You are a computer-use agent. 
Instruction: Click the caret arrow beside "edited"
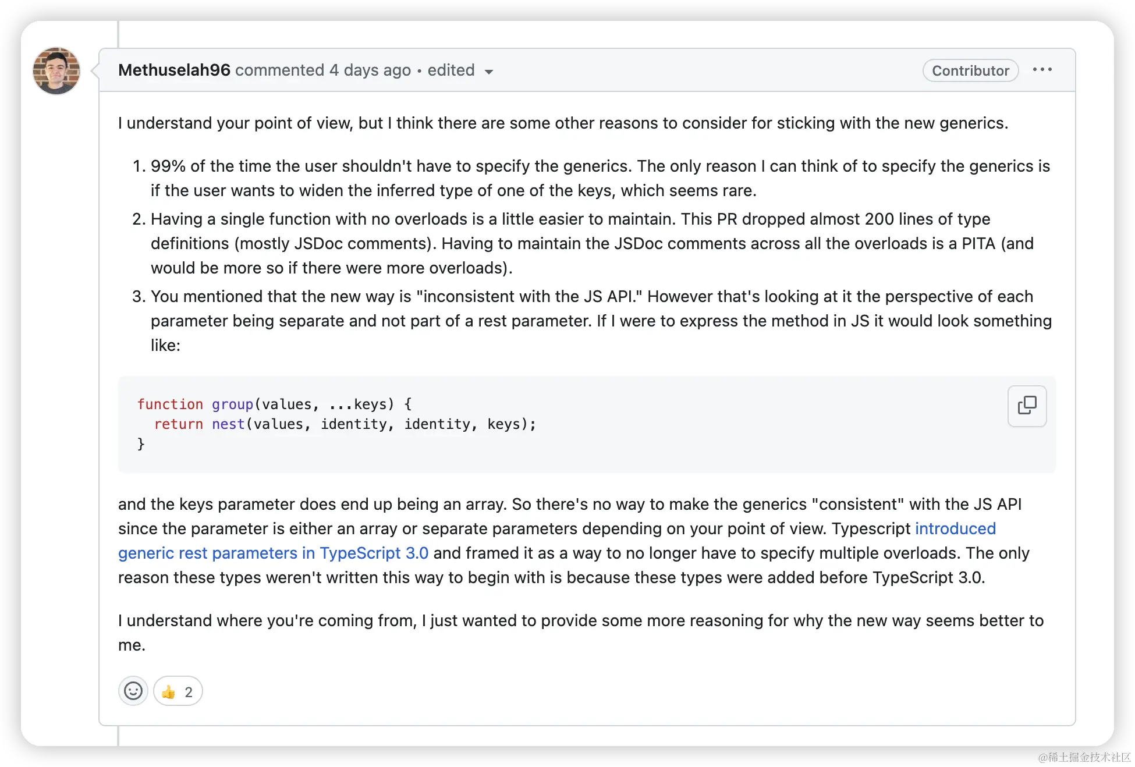coord(489,72)
